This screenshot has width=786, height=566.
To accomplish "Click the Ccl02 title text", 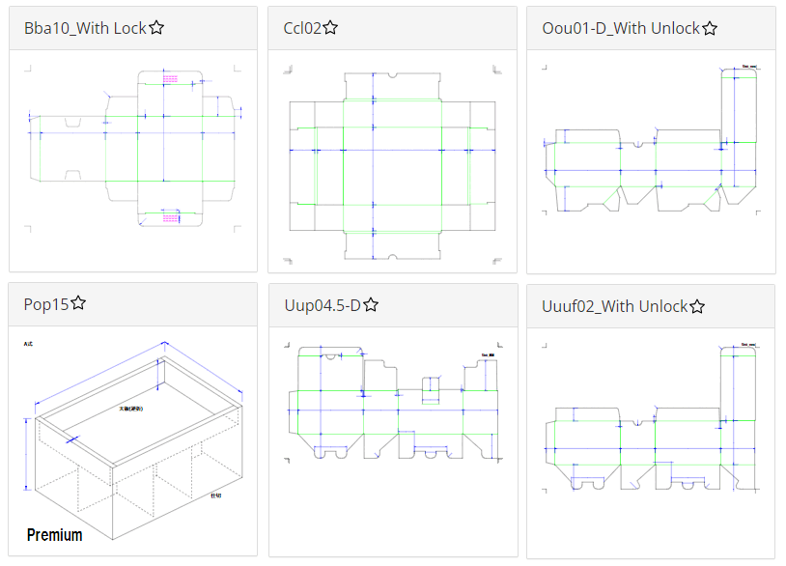I will tap(302, 28).
